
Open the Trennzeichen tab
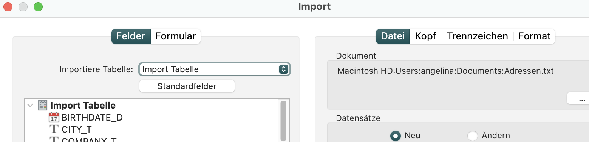point(478,36)
